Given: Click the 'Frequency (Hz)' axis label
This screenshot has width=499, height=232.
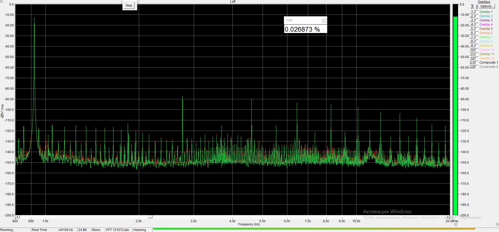Looking at the screenshot, I should click(249, 224).
